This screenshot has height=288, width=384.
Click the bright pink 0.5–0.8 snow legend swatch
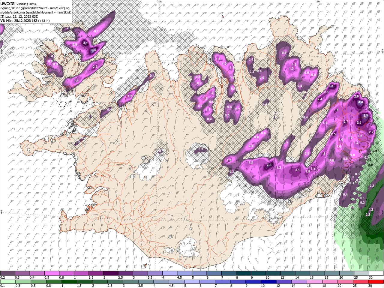[52, 273]
